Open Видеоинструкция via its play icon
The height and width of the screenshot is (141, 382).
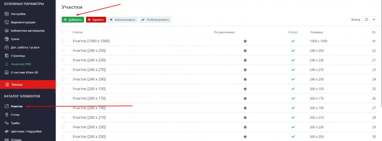[x=7, y=22]
